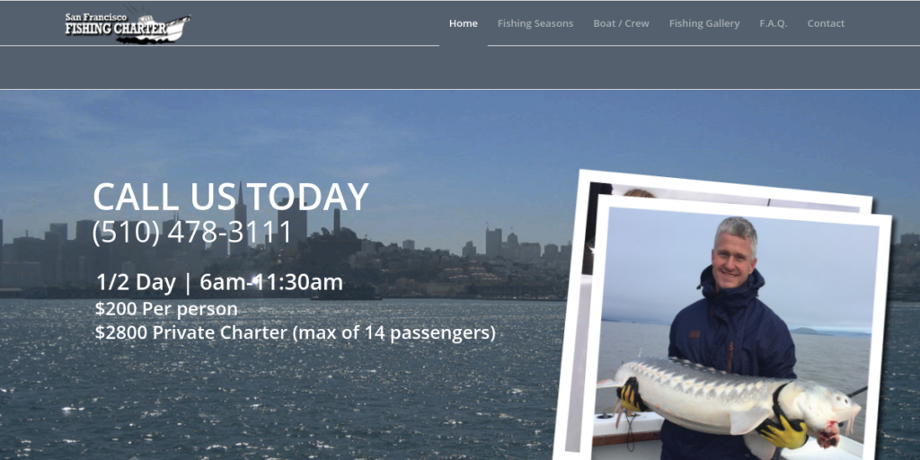Click the $2800 Private Charter line
Image resolution: width=920 pixels, height=460 pixels.
coord(295,333)
